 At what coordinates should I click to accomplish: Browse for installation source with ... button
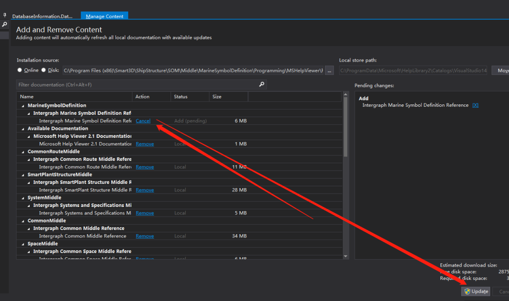coord(329,70)
